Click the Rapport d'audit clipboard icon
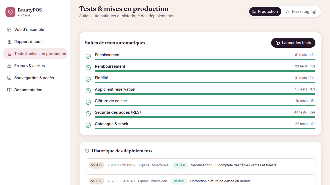330x185 pixels. (9, 42)
